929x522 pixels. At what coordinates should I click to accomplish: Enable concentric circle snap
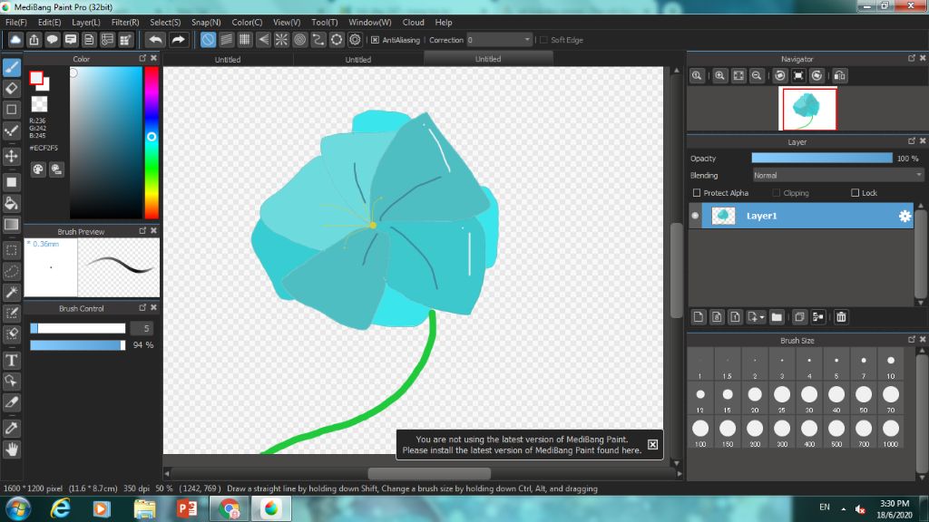point(299,40)
